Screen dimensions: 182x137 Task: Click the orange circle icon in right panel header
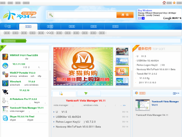pyautogui.click(x=136, y=93)
